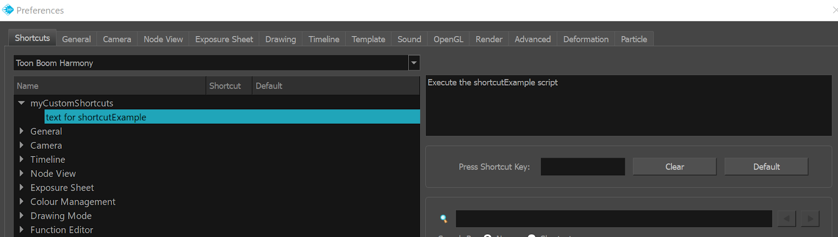Expand the Function Editor category
Viewport: 838px width, 237px height.
coord(21,230)
